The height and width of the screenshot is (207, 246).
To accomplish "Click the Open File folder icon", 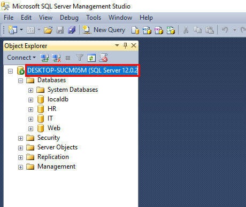I will 48,30.
